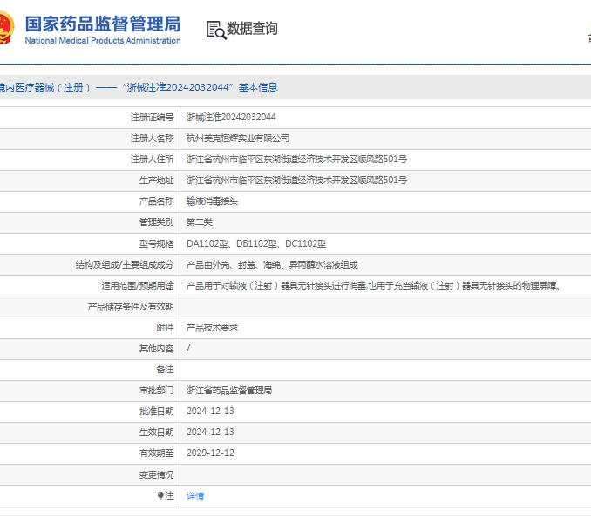Click the 产品储存条件及有效期 label
The width and height of the screenshot is (591, 518).
[x=131, y=306]
